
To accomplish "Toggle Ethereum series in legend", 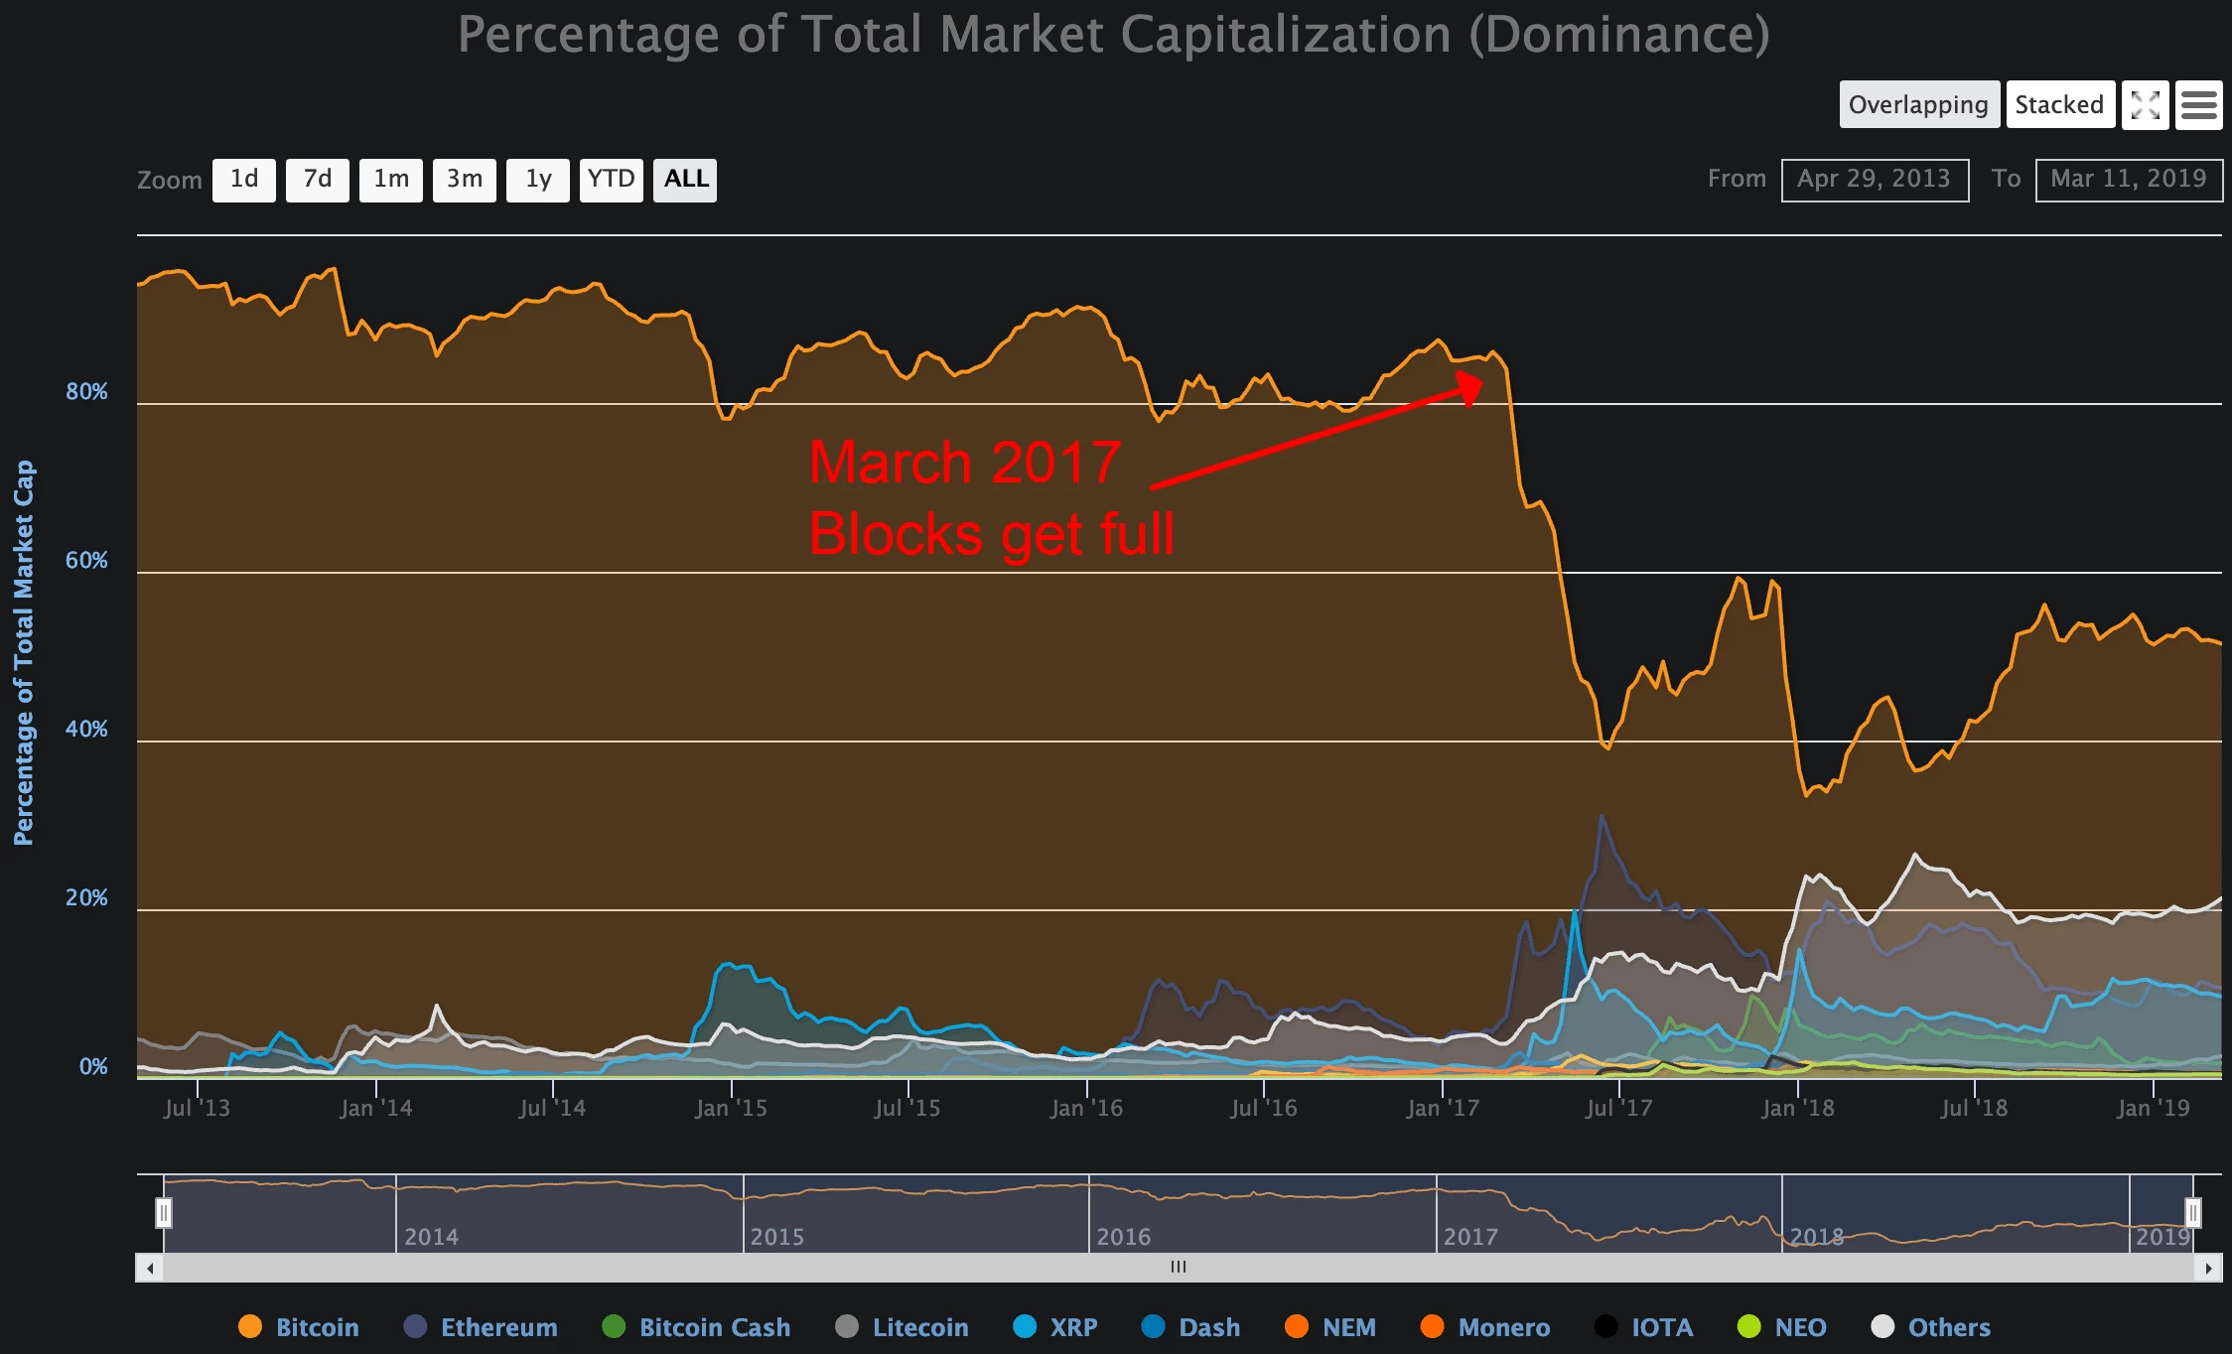I will [x=481, y=1327].
